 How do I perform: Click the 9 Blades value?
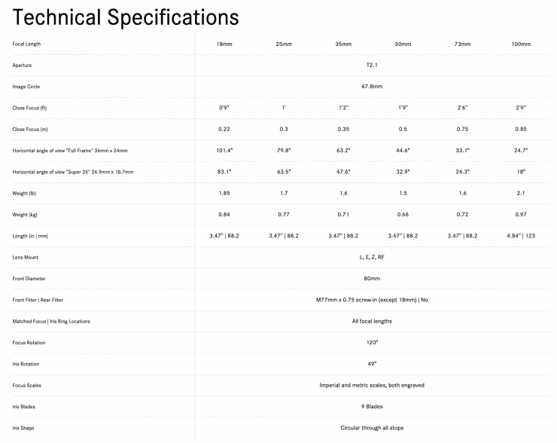(x=372, y=407)
